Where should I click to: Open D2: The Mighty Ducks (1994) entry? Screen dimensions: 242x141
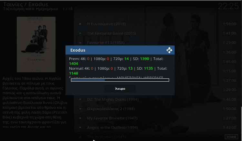113,99
